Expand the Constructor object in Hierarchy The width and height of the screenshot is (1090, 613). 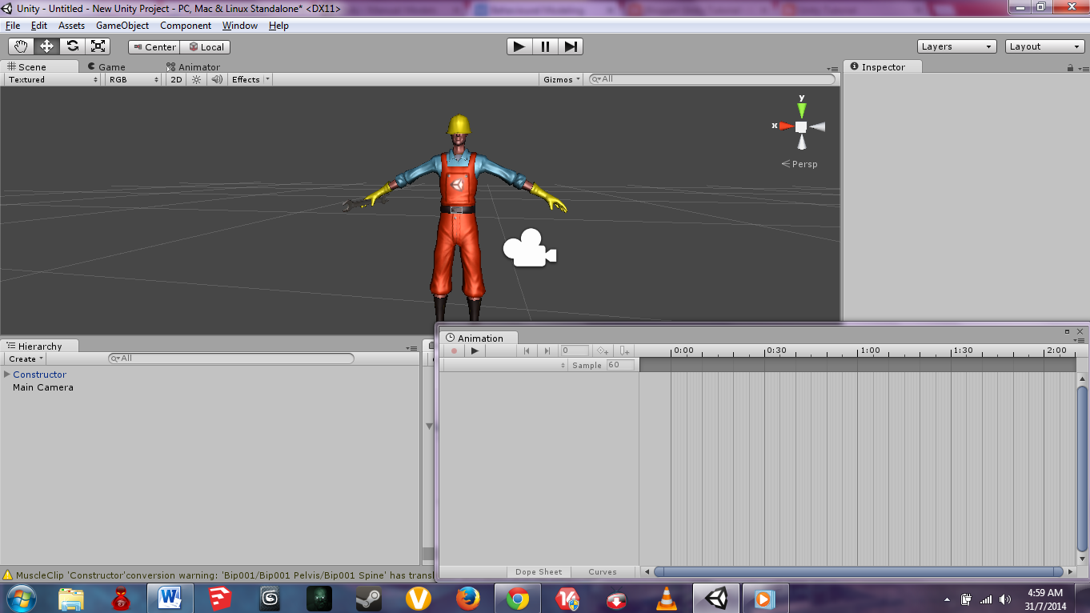[x=6, y=374]
